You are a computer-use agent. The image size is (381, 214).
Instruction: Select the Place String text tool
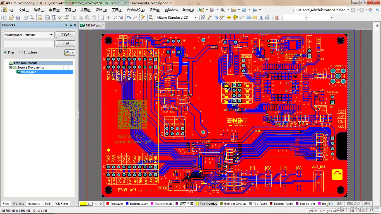click(x=261, y=18)
